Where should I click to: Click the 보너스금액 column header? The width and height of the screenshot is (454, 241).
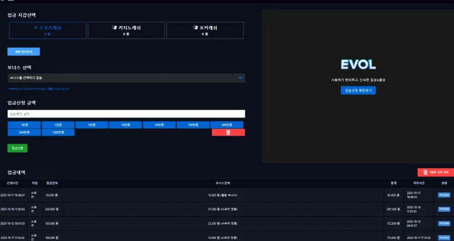(x=223, y=183)
